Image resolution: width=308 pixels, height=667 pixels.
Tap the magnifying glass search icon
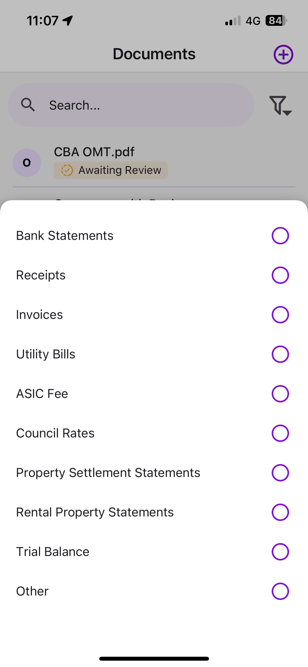(28, 105)
